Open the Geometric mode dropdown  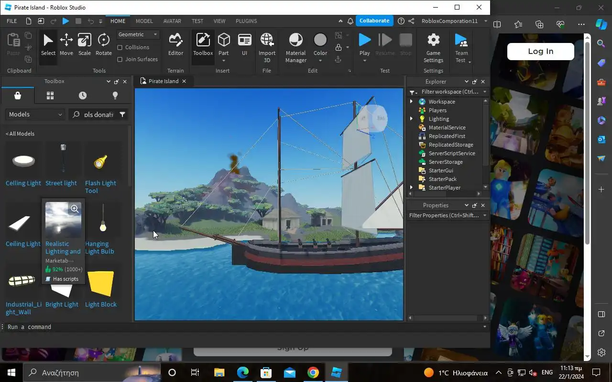point(138,34)
